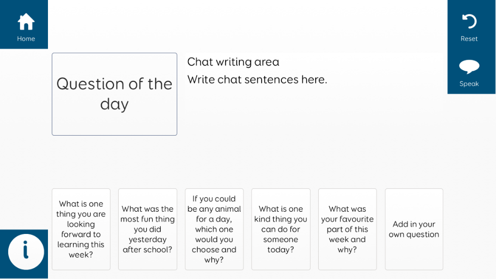Screen dimensions: 496x279
Task: Pick the 'be any animal for a day' question
Action: [x=214, y=229]
